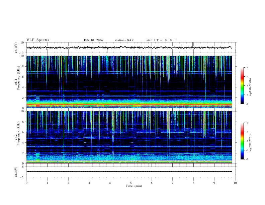Click the "-4" tick on ch.2 colorbar
The width and height of the screenshot is (265, 205).
click(x=247, y=132)
